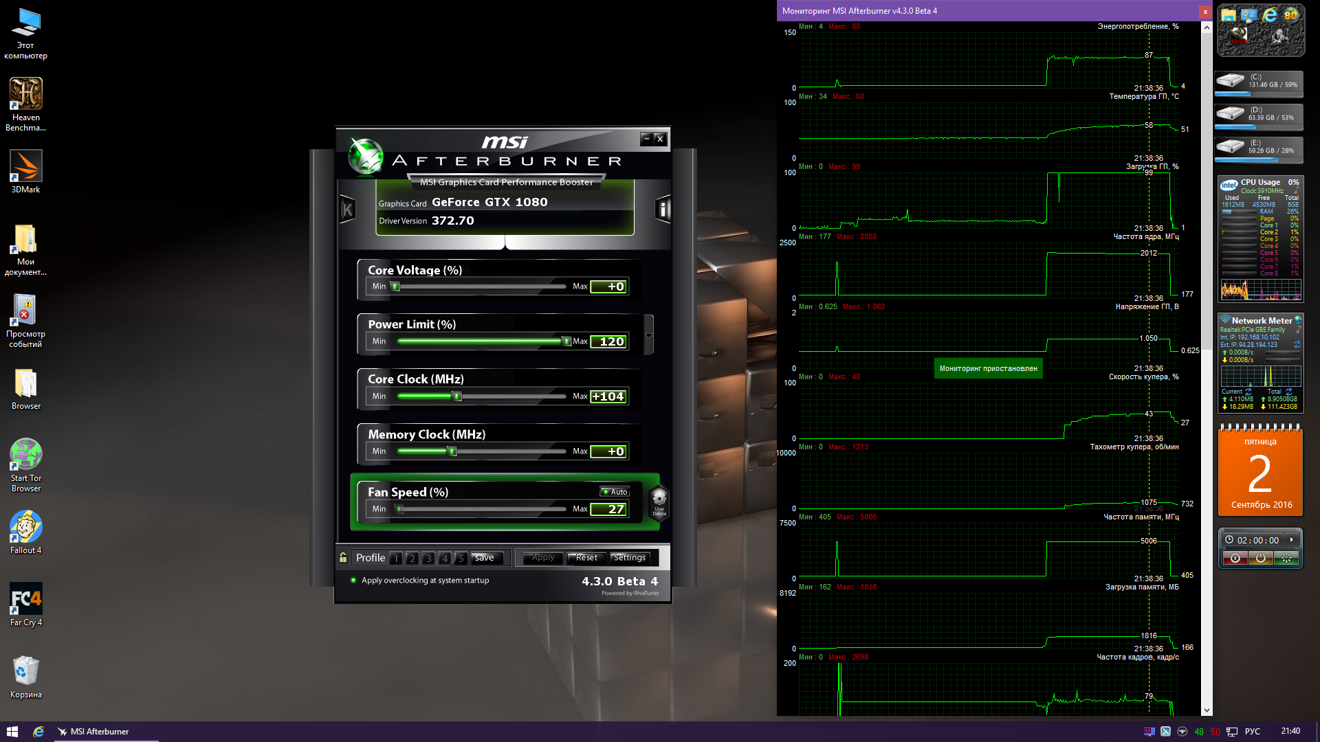Save the current profile with save button

(x=487, y=558)
